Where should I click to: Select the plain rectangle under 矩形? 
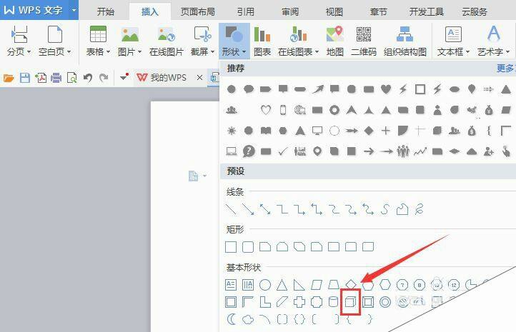tap(231, 247)
